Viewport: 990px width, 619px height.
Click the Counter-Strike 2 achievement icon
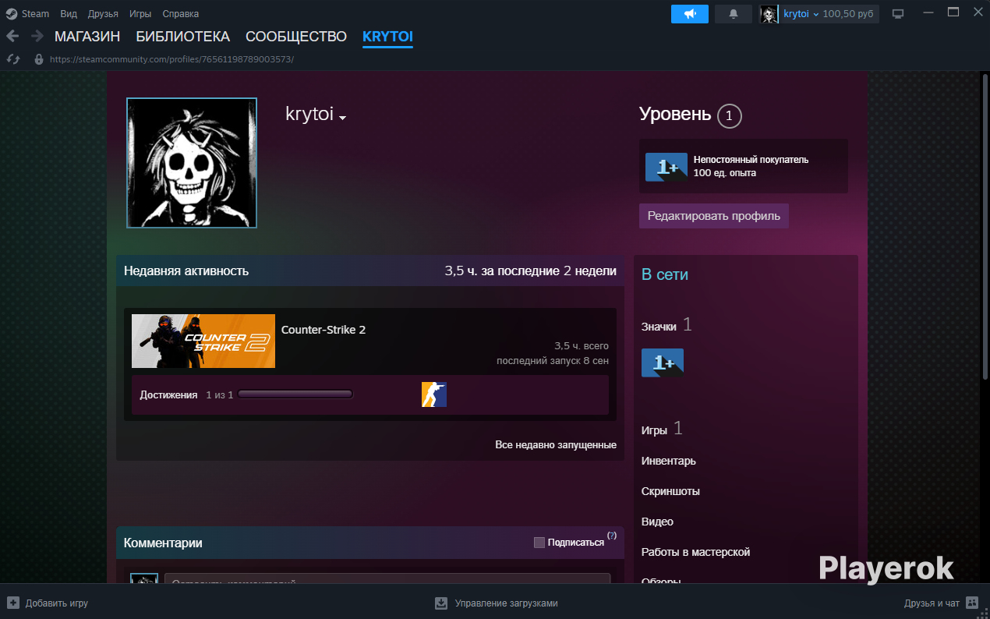[434, 394]
